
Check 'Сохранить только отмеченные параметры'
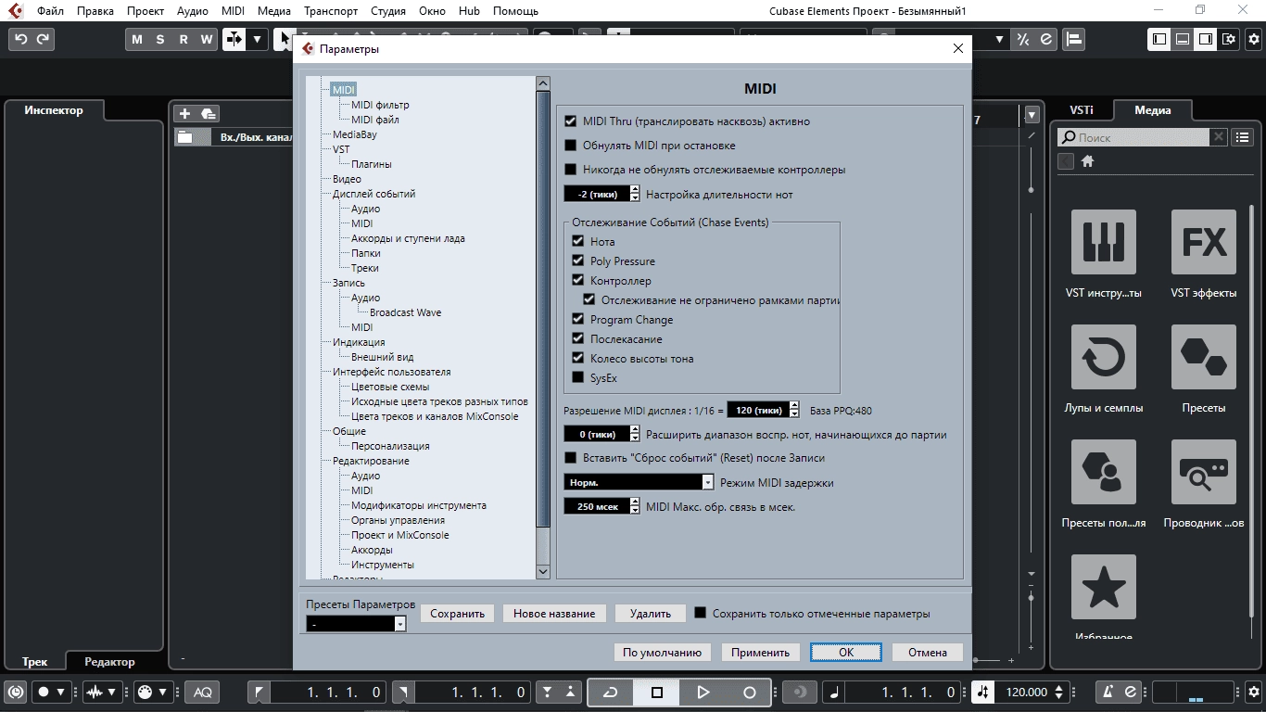[701, 613]
